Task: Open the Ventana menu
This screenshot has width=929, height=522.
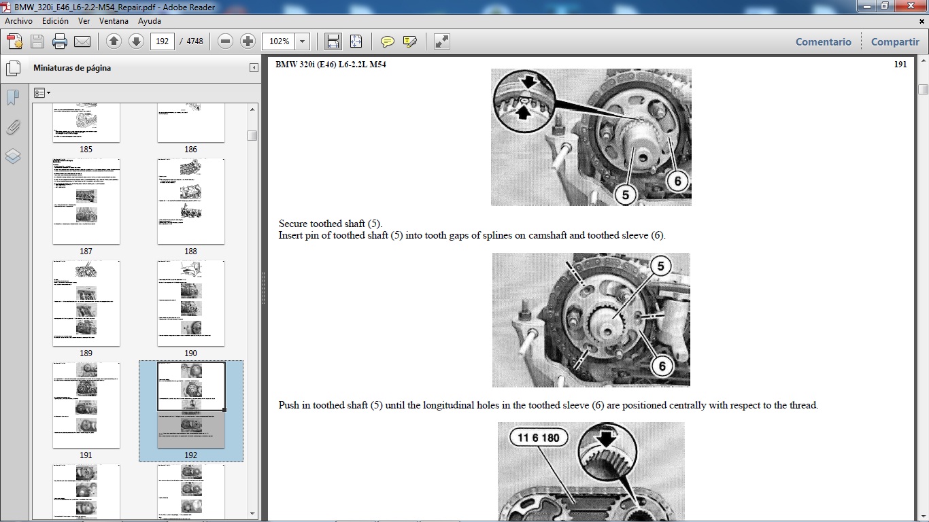Action: click(114, 21)
